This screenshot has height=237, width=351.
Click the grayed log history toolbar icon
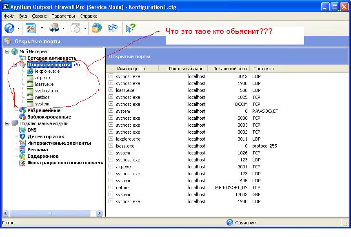tap(75, 28)
